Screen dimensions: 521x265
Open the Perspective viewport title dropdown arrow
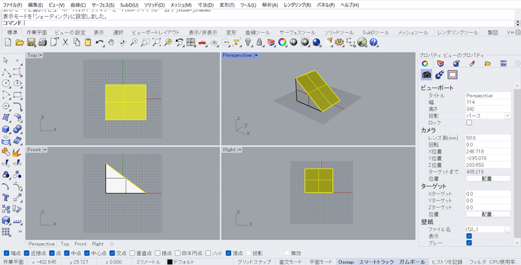[256, 55]
